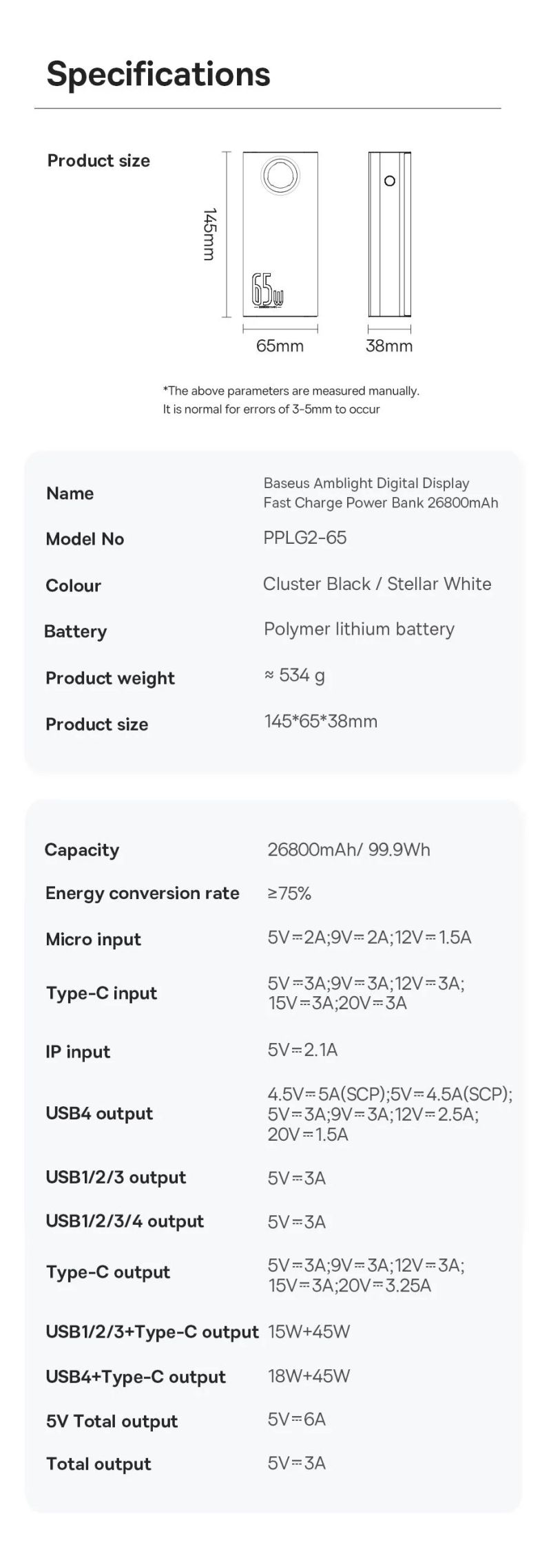
Task: Select the Model No value PPLG2-65
Action: (305, 538)
